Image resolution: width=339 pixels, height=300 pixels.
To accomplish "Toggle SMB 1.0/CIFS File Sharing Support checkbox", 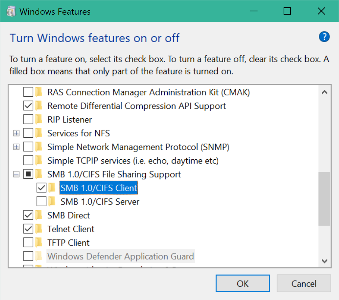I will [28, 174].
